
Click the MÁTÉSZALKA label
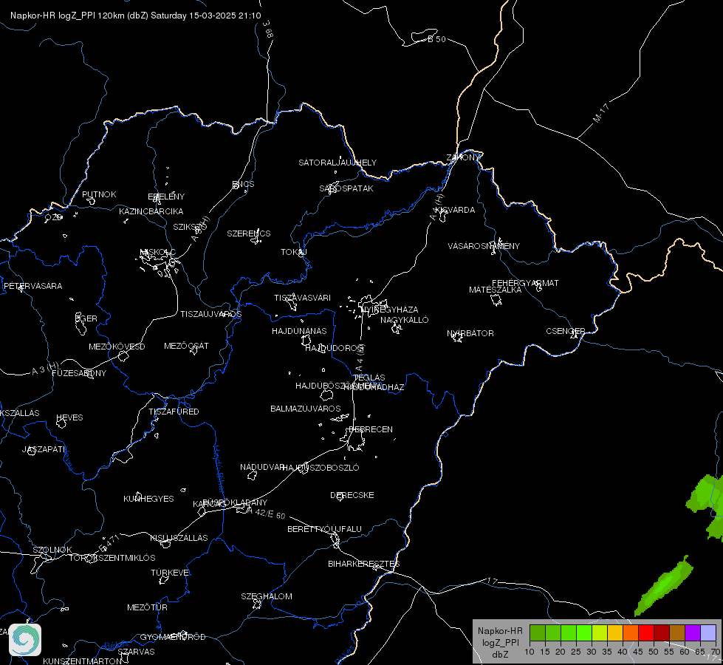coord(496,290)
